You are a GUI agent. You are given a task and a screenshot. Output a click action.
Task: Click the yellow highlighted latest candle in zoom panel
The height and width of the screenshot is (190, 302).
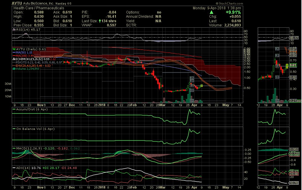287,66
